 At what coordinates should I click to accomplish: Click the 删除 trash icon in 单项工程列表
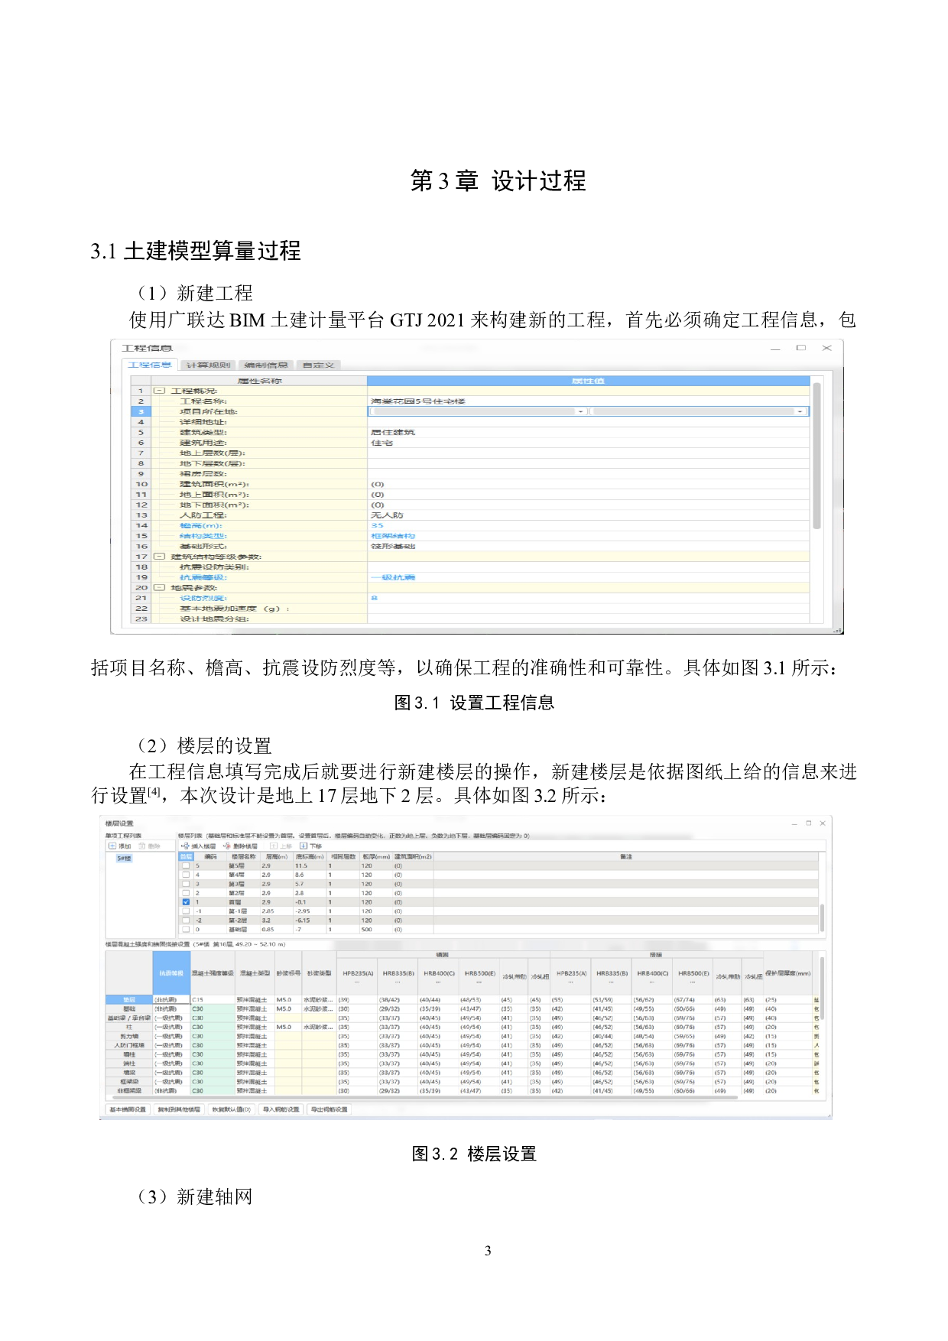coord(142,846)
